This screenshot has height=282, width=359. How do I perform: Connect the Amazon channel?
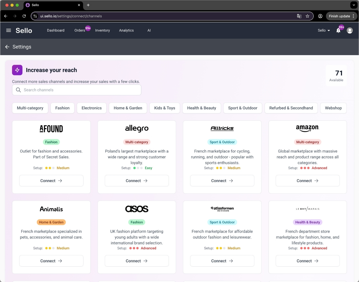[307, 180]
